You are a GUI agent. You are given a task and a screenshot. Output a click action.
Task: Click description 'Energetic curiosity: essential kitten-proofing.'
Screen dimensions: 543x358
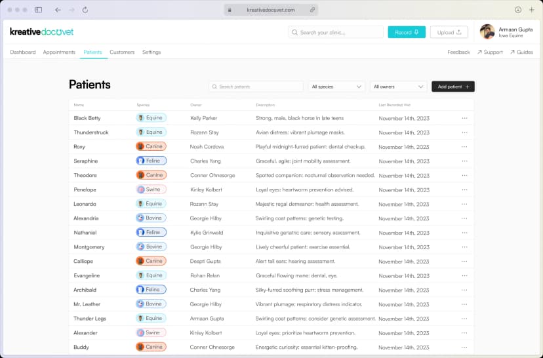[306, 347]
